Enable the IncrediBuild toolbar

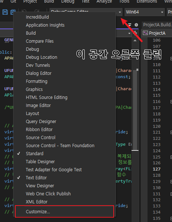(x=64, y=17)
